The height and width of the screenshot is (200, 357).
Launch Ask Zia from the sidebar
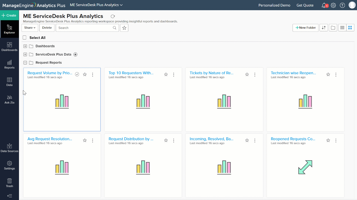coord(10,99)
